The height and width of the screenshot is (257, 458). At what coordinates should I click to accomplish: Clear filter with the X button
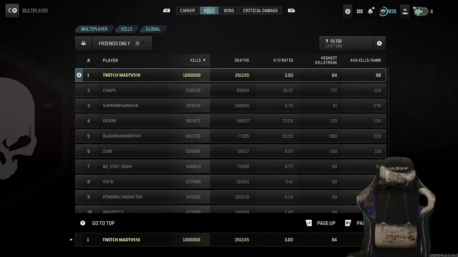click(x=379, y=43)
